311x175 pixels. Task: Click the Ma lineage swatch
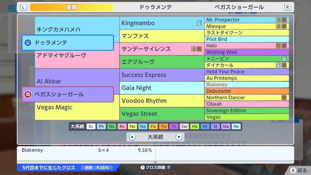click(226, 126)
